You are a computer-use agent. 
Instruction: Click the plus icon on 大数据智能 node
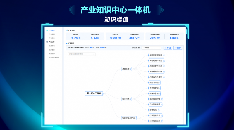161,88
